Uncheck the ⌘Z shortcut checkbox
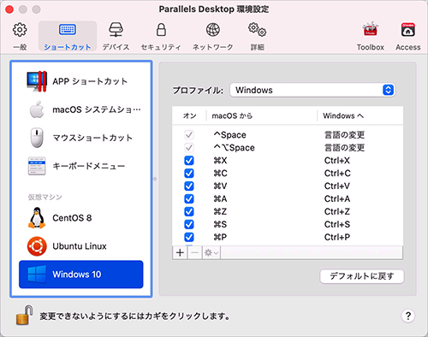Image resolution: width=428 pixels, height=337 pixels. [x=189, y=211]
